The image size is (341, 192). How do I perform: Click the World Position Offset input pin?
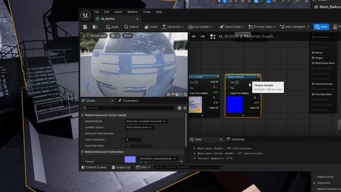pos(313,63)
